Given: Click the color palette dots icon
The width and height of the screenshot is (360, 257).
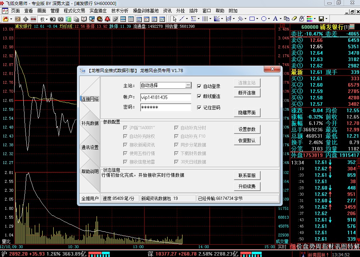Looking at the screenshot, I should point(310,19).
